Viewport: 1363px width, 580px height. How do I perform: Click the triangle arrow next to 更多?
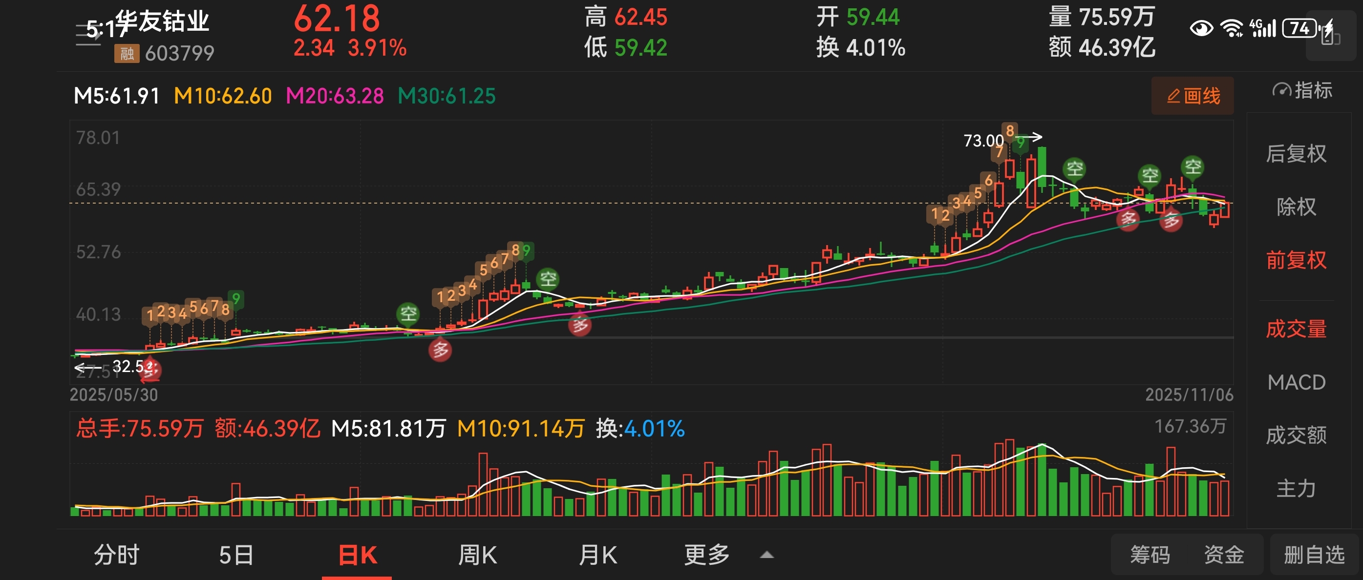767,555
